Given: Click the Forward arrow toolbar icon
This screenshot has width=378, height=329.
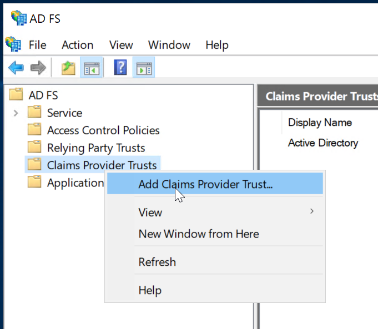Looking at the screenshot, I should [x=38, y=68].
